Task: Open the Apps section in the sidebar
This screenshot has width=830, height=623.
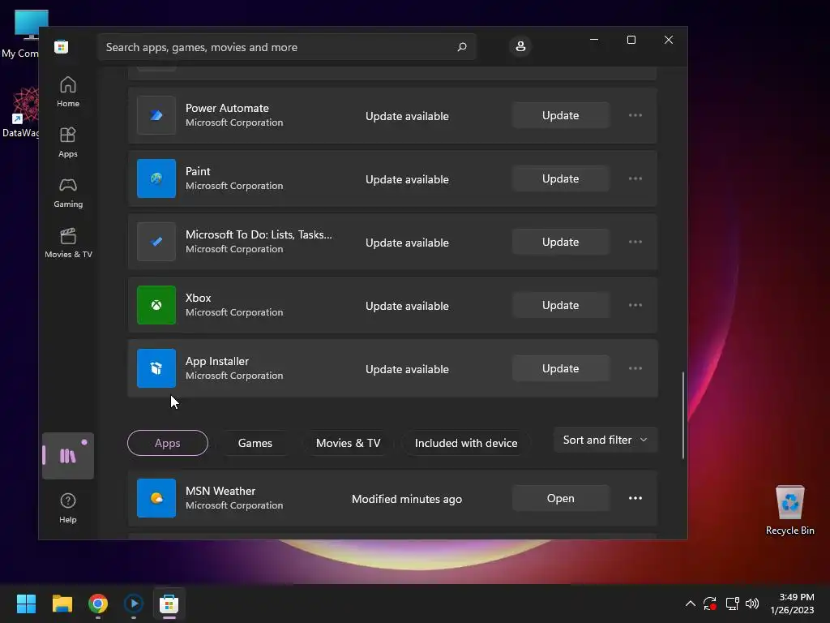Action: (68, 142)
